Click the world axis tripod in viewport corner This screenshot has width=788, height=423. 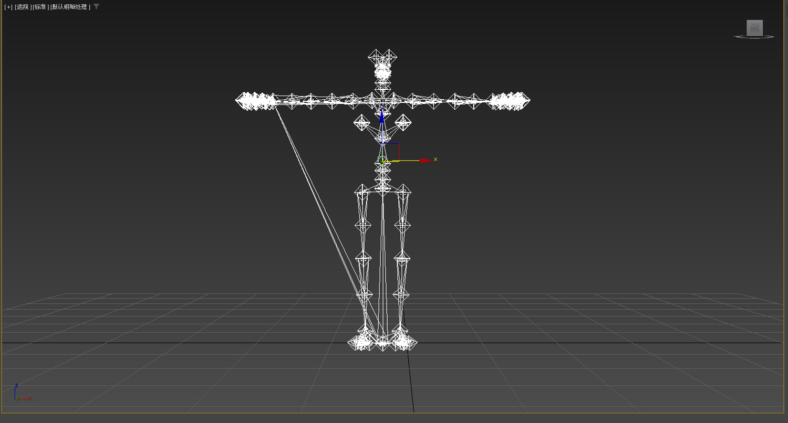pyautogui.click(x=22, y=394)
